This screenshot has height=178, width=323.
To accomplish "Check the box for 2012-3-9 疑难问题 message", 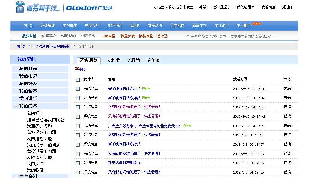I will pos(78,135).
